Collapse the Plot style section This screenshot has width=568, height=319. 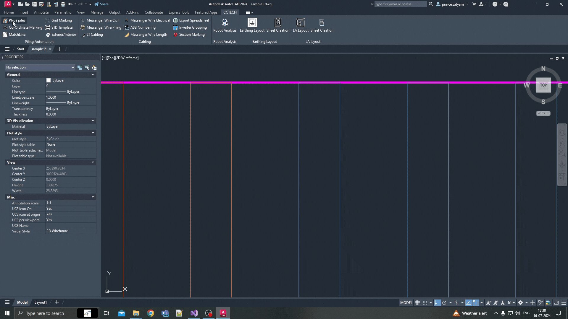(93, 133)
